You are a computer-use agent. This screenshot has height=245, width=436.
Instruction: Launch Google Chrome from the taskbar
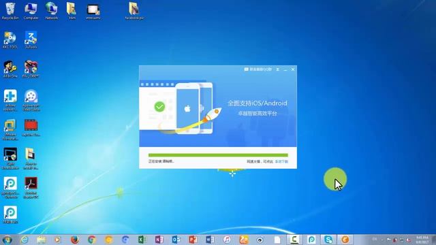coord(92,240)
